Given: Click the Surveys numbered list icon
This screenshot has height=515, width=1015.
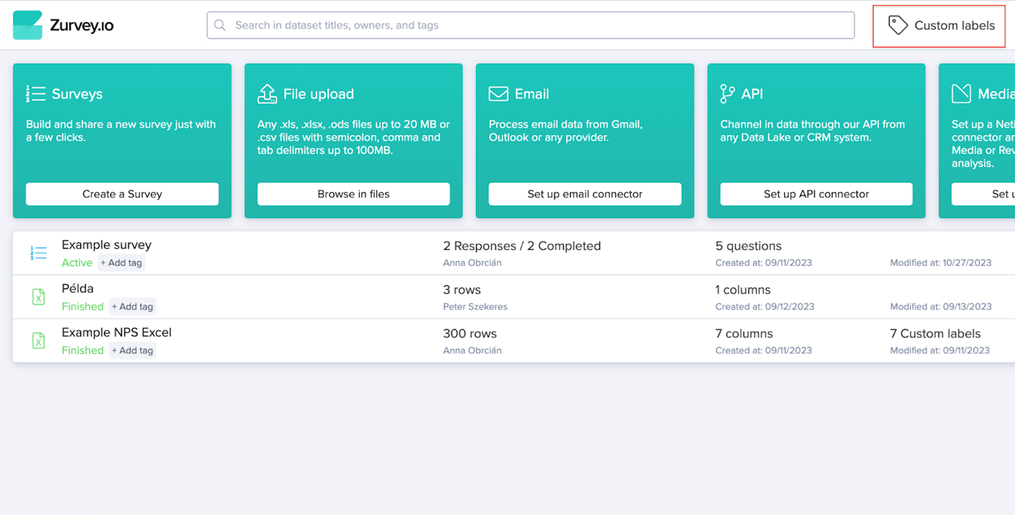Looking at the screenshot, I should 35,94.
